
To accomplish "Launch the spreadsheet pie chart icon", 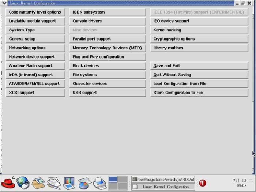I will coord(84,182).
